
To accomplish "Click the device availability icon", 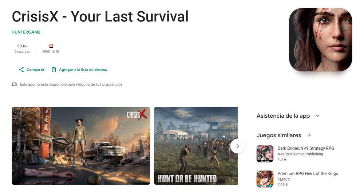I will pos(15,85).
